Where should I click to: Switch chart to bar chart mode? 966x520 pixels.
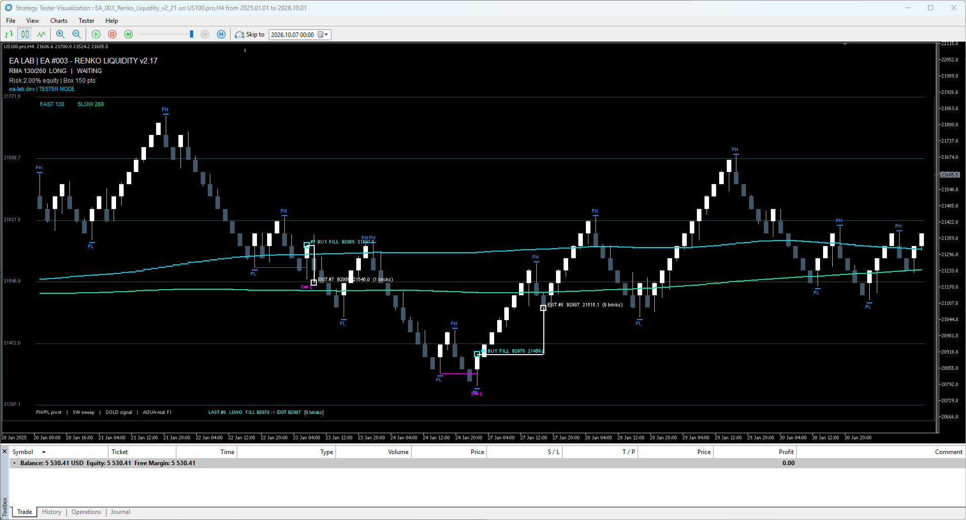(9, 34)
